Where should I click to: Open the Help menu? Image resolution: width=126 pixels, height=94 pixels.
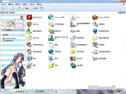pos(39,4)
